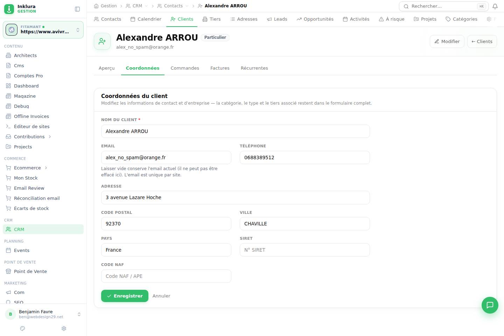Switch to the Factures sub-tab
Image resolution: width=504 pixels, height=336 pixels.
pos(220,68)
